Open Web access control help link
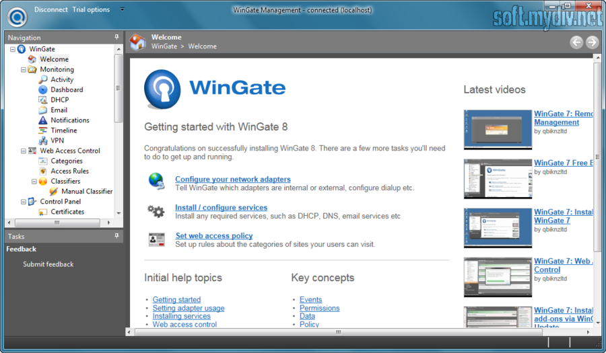Screen dimensions: 606x353 tap(184, 325)
